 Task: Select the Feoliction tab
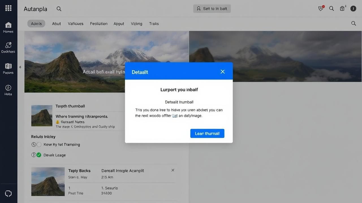pyautogui.click(x=99, y=24)
